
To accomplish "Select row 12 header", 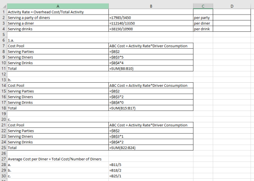I will [x=4, y=74].
